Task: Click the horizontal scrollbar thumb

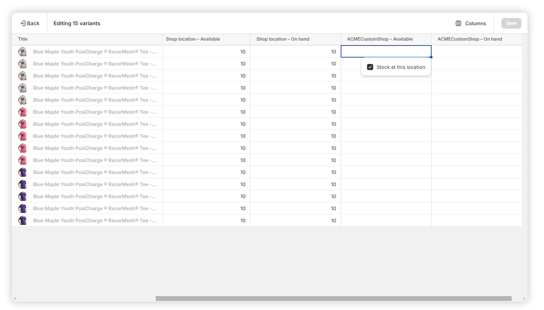Action: coord(333,299)
